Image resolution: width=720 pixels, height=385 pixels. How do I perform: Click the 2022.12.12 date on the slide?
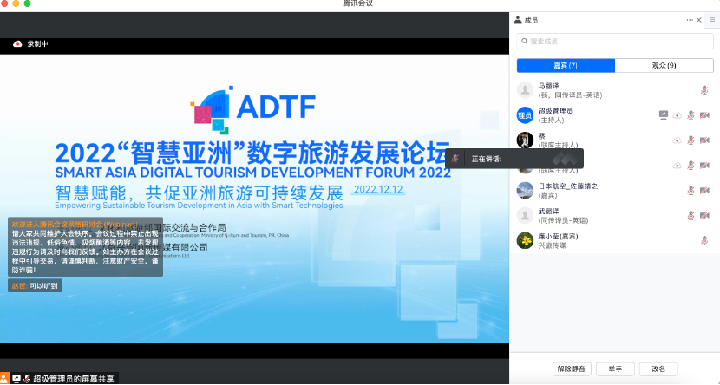(x=378, y=190)
